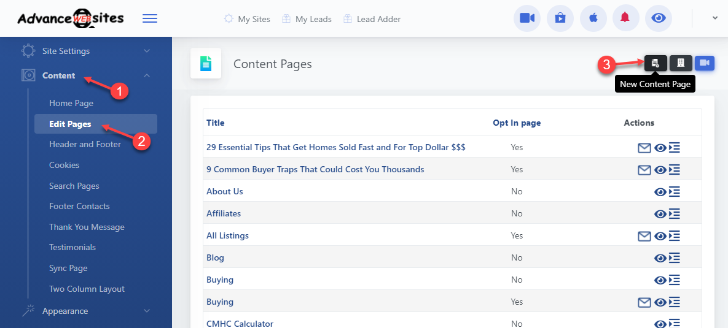Screen dimensions: 728x328
Task: Open the 9 Common Buyer Traps page link
Action: [315, 169]
